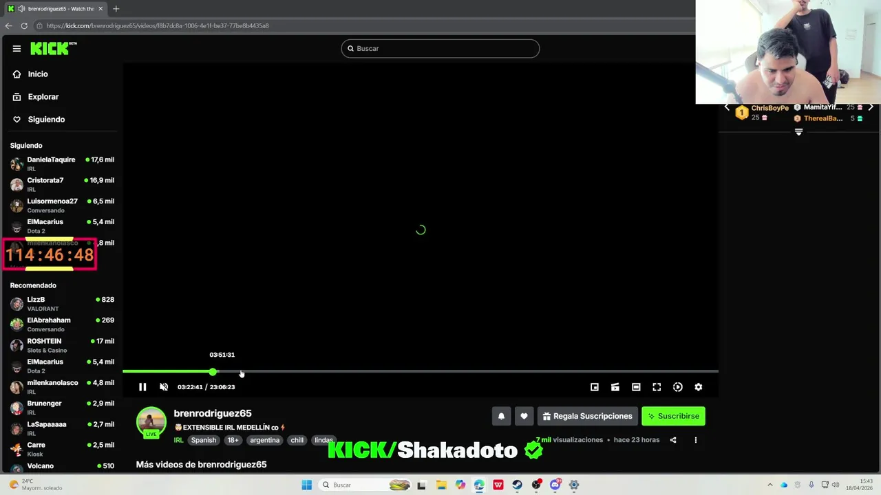Open ChrisBoyPe top gifter entry

click(761, 112)
